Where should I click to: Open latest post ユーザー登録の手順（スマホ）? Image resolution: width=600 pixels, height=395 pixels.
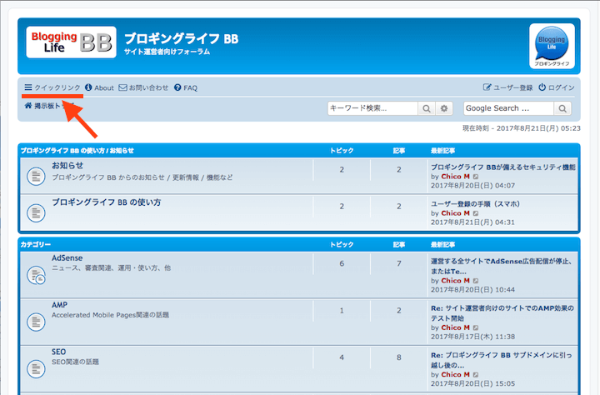pos(475,204)
